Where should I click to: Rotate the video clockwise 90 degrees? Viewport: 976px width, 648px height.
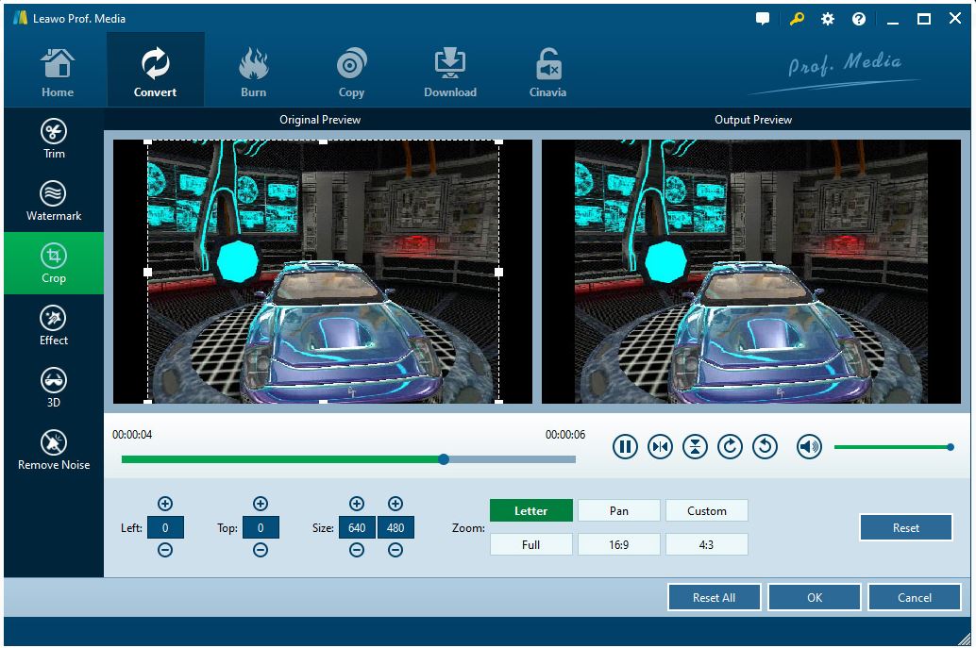(730, 447)
